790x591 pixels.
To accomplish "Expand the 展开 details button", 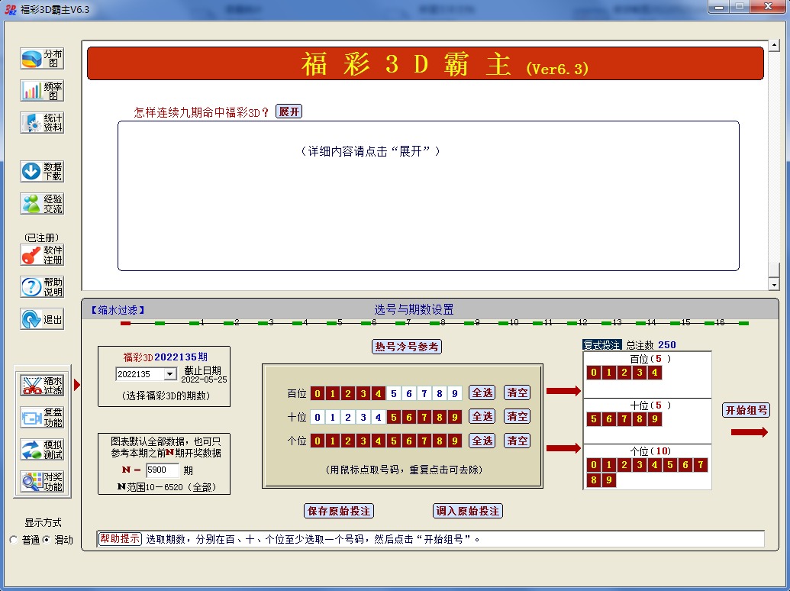I will [289, 111].
